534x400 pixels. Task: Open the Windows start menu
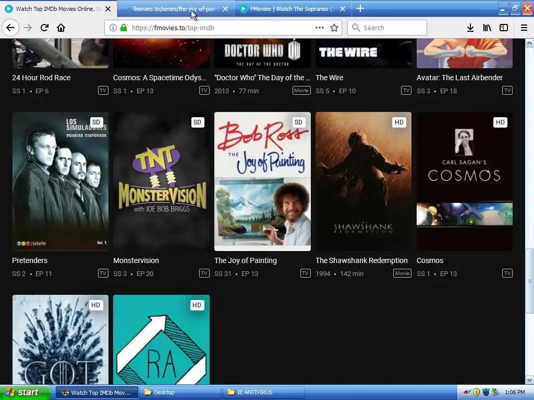tap(25, 392)
